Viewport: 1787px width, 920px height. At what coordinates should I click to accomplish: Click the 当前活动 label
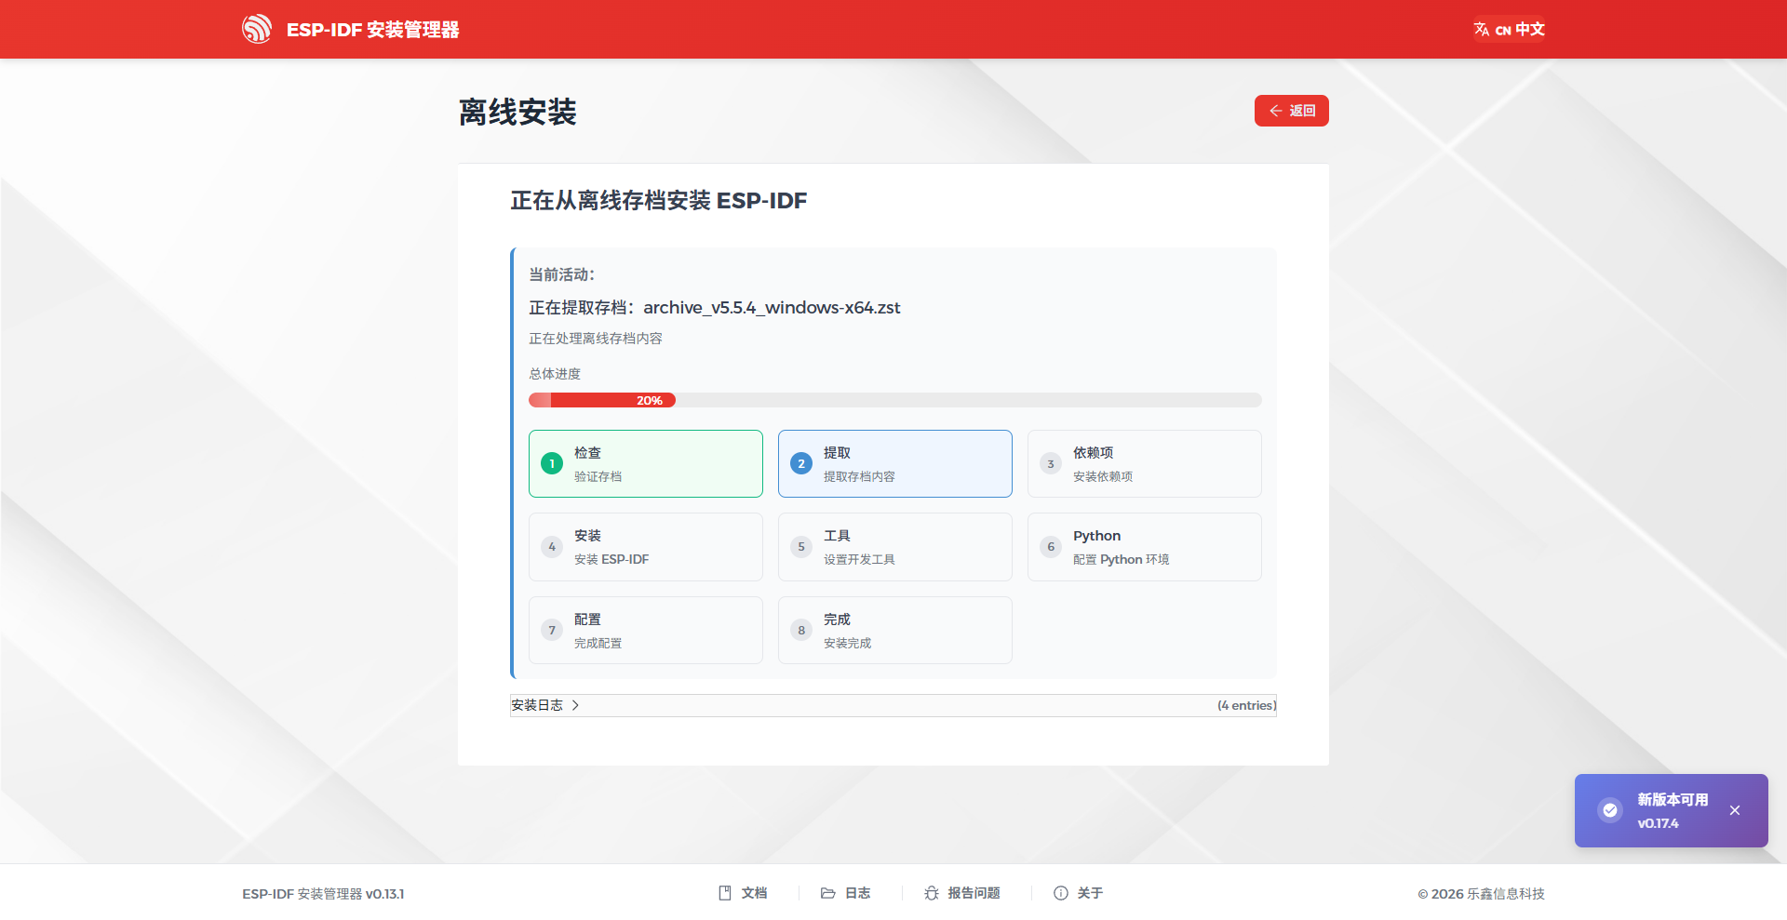[562, 274]
